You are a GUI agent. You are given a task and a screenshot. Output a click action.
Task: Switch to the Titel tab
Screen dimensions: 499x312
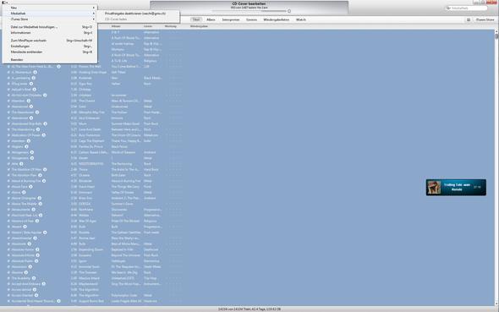click(196, 19)
